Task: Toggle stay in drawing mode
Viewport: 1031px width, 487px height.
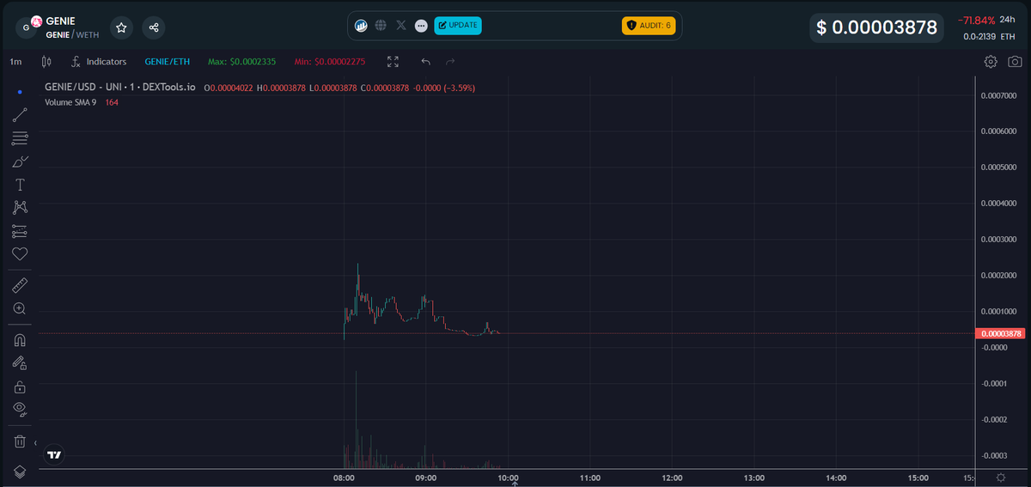Action: tap(20, 363)
